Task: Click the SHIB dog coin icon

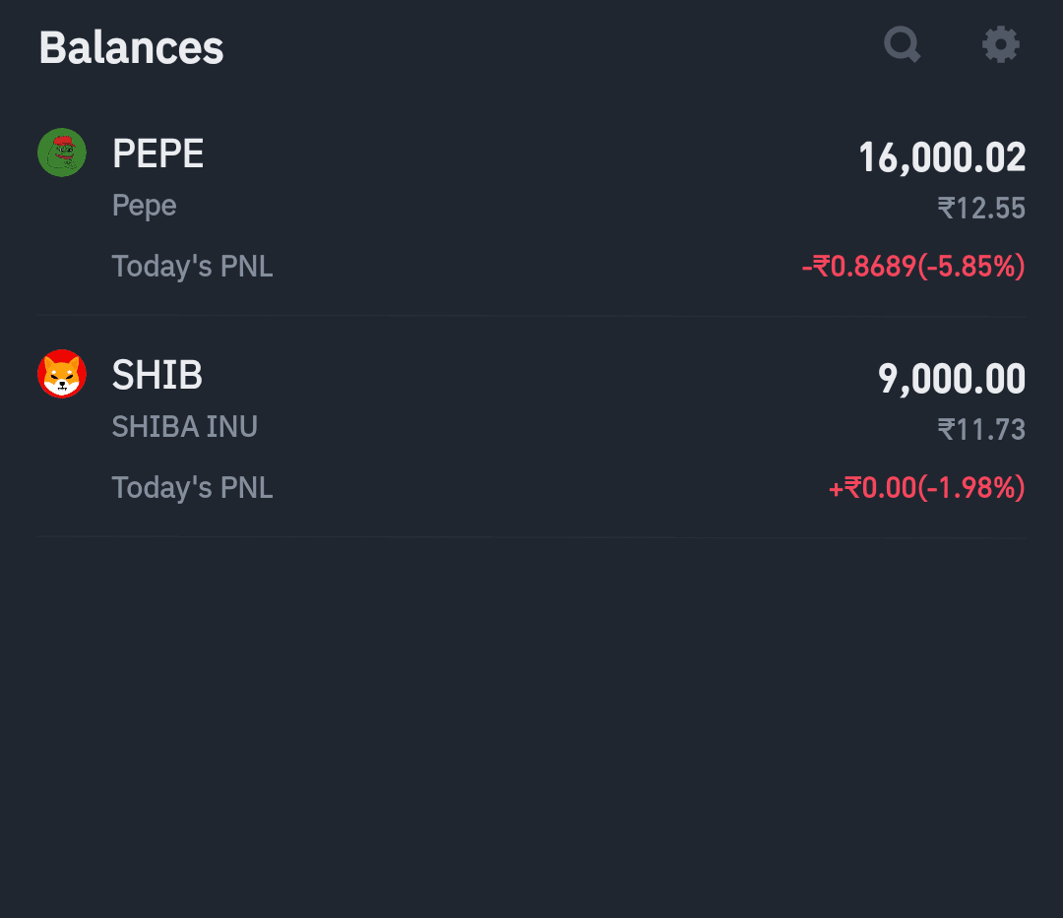Action: [62, 374]
